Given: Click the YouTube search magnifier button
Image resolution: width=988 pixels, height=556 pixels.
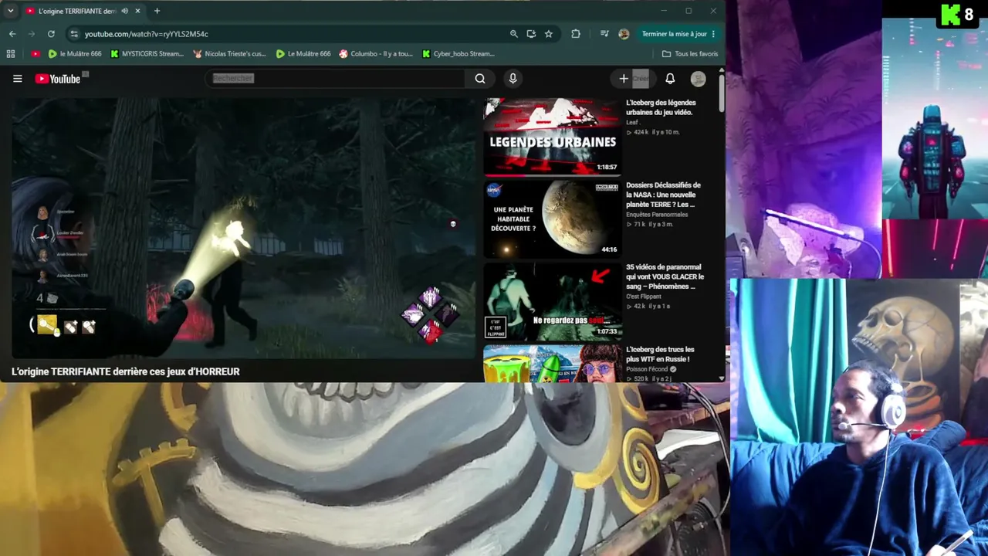Looking at the screenshot, I should [x=480, y=79].
